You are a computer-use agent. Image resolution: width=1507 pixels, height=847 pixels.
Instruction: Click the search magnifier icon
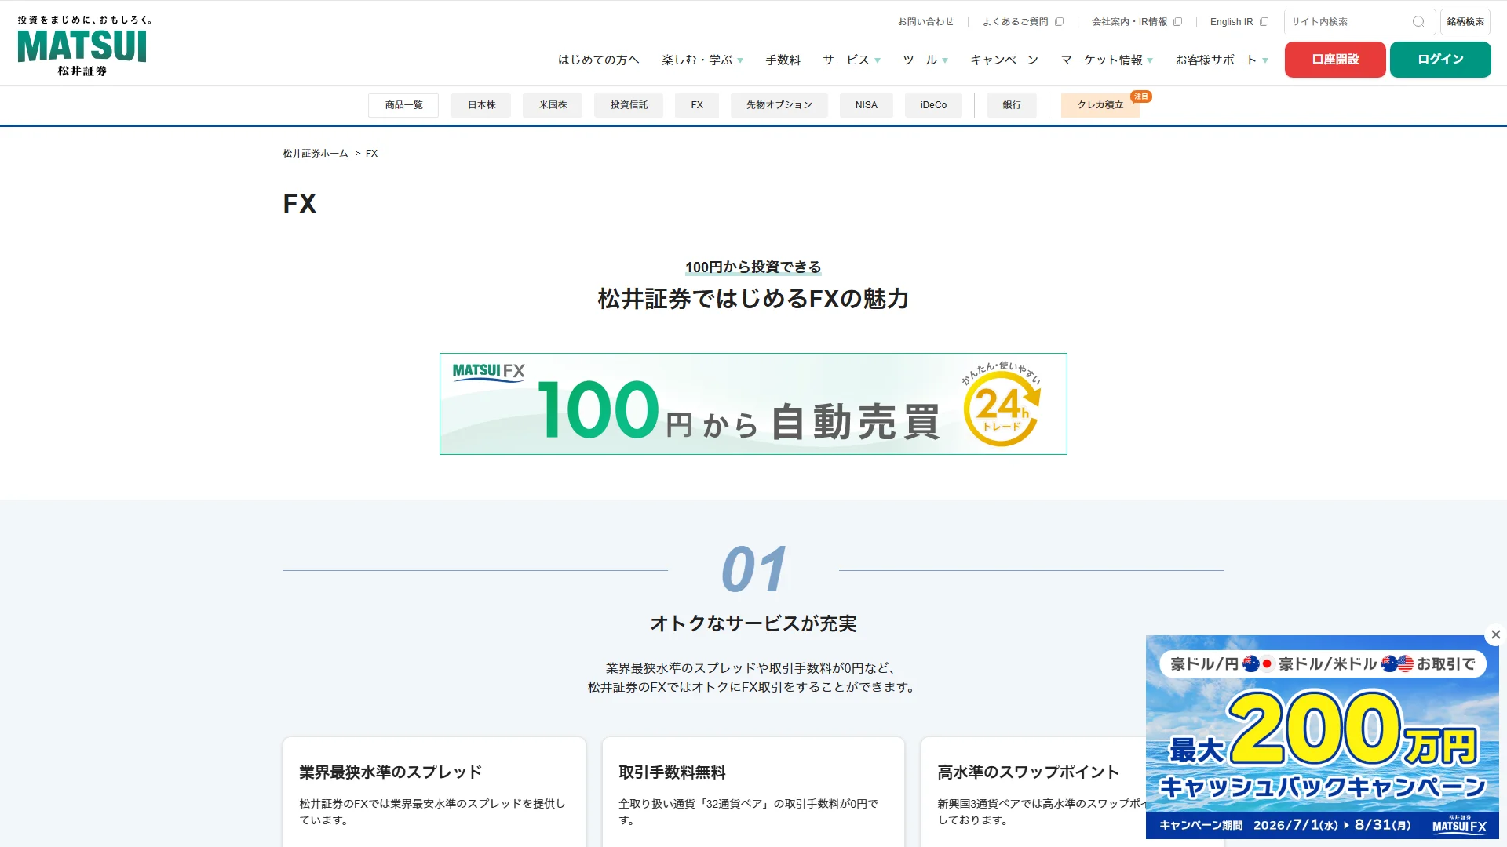coord(1418,22)
